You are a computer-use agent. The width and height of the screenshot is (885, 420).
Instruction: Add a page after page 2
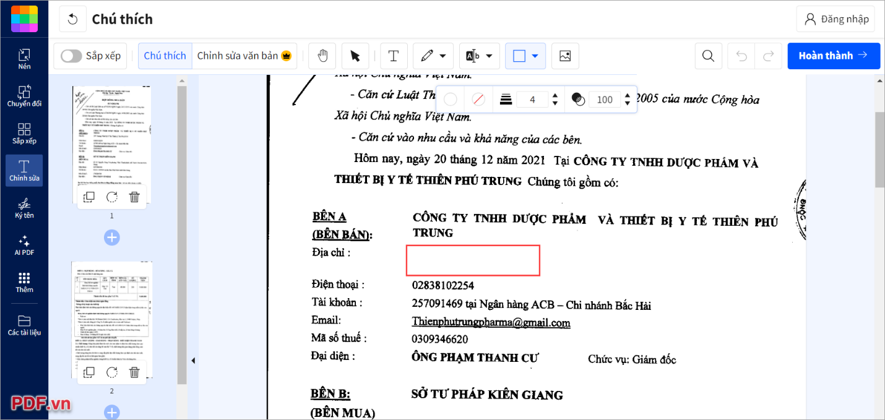pos(111,413)
